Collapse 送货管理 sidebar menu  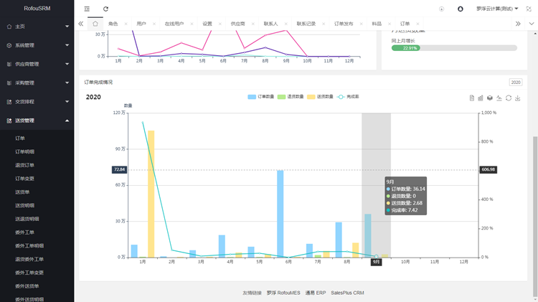click(x=37, y=121)
